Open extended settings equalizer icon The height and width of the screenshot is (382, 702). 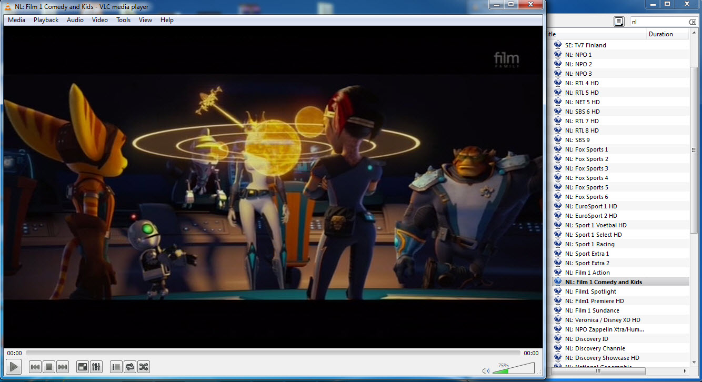[x=96, y=367]
